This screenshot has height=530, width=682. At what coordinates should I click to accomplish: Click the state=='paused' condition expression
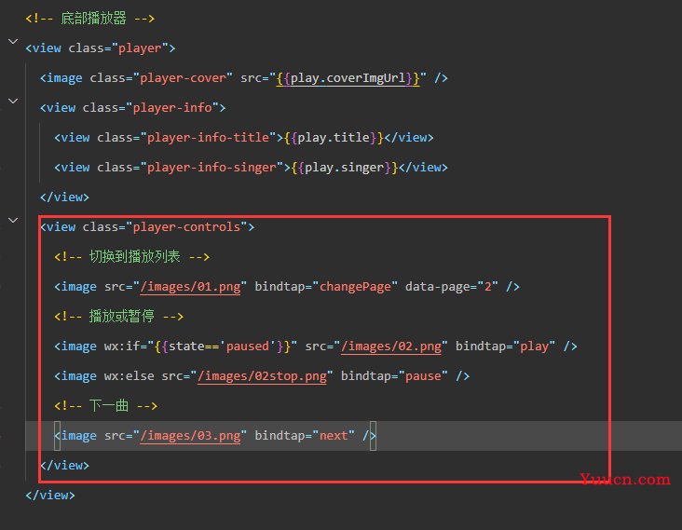(223, 347)
